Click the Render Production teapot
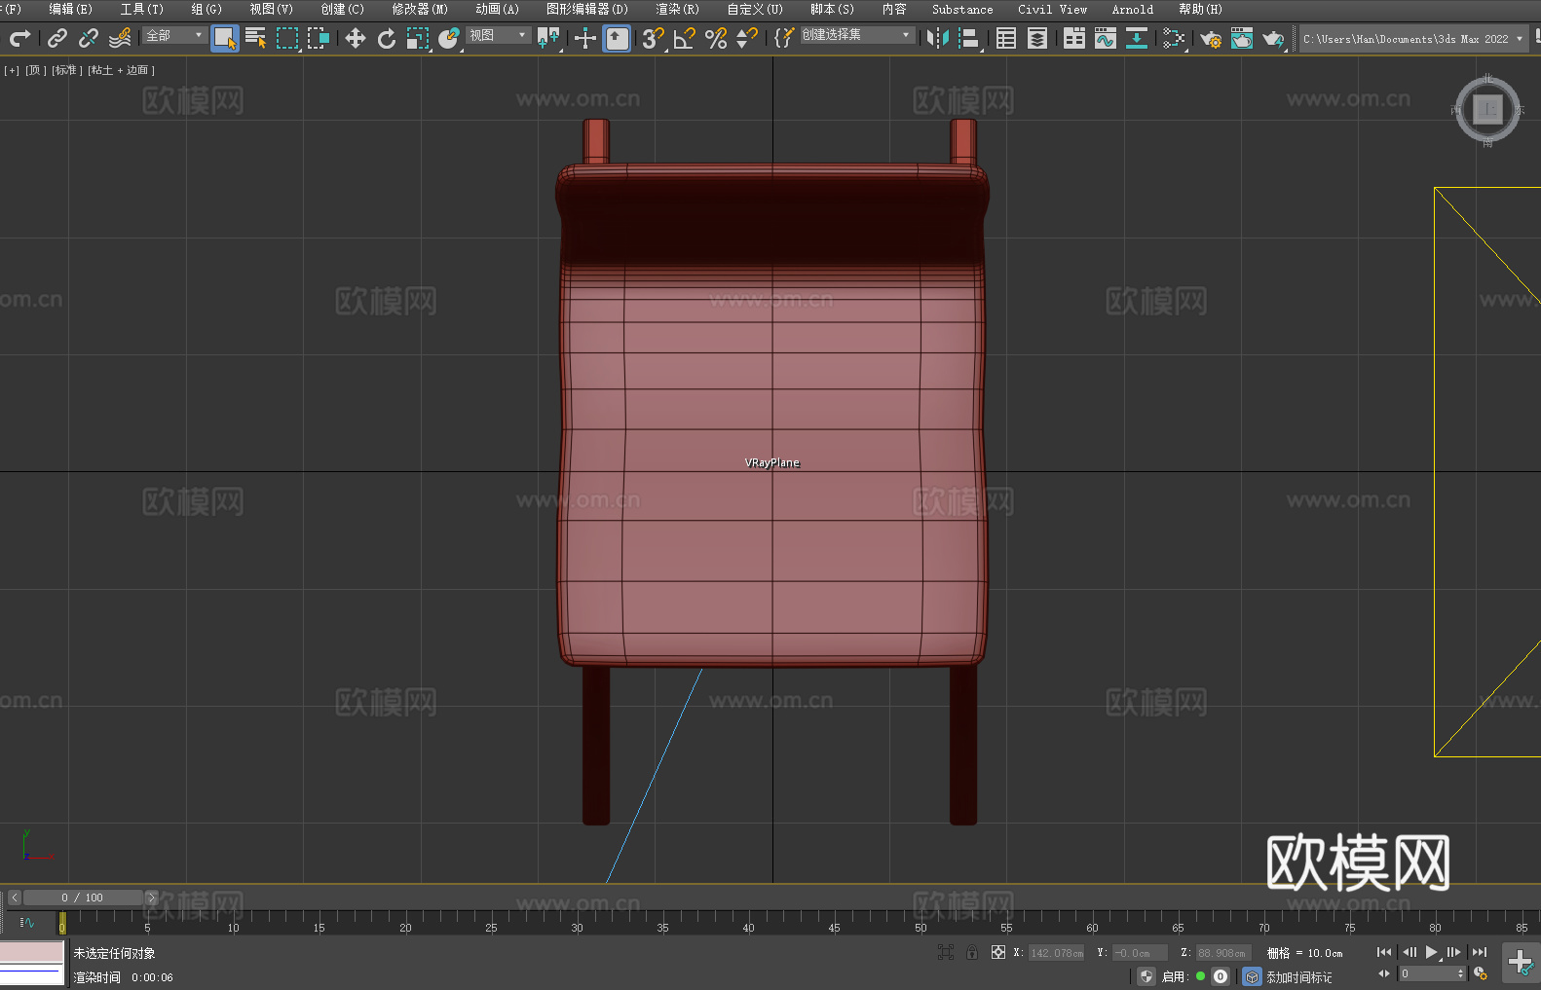 [x=1273, y=38]
